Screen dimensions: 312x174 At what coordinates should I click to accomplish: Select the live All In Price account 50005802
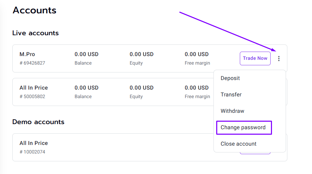point(113,92)
